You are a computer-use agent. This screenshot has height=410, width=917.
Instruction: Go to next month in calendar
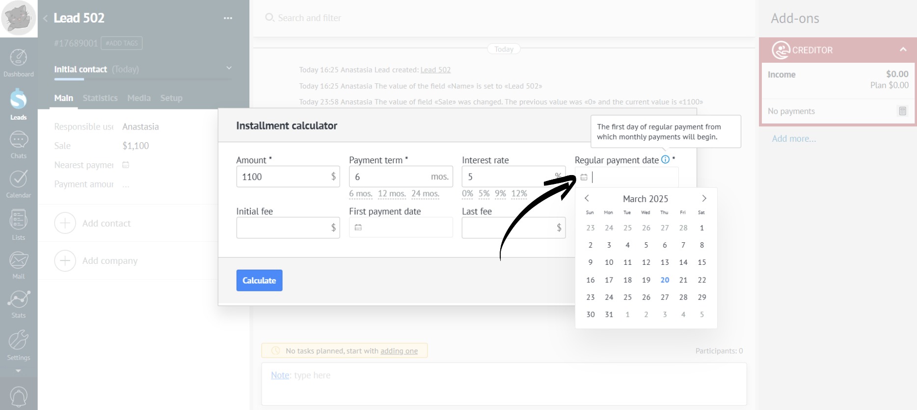tap(704, 199)
